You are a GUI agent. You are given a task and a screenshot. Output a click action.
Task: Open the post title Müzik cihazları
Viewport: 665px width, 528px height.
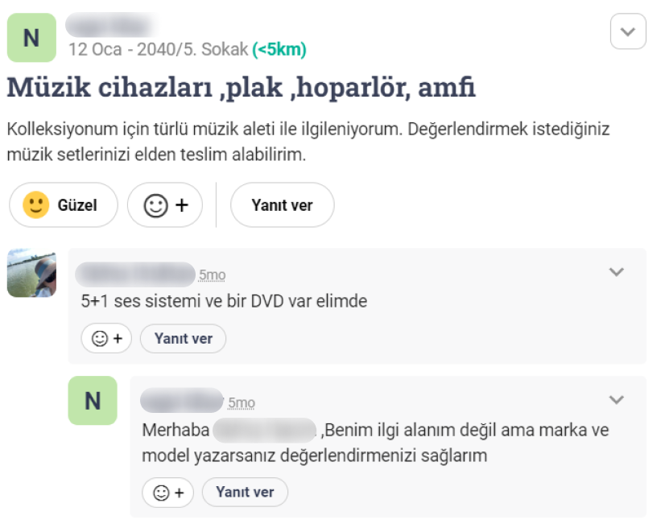click(x=241, y=87)
